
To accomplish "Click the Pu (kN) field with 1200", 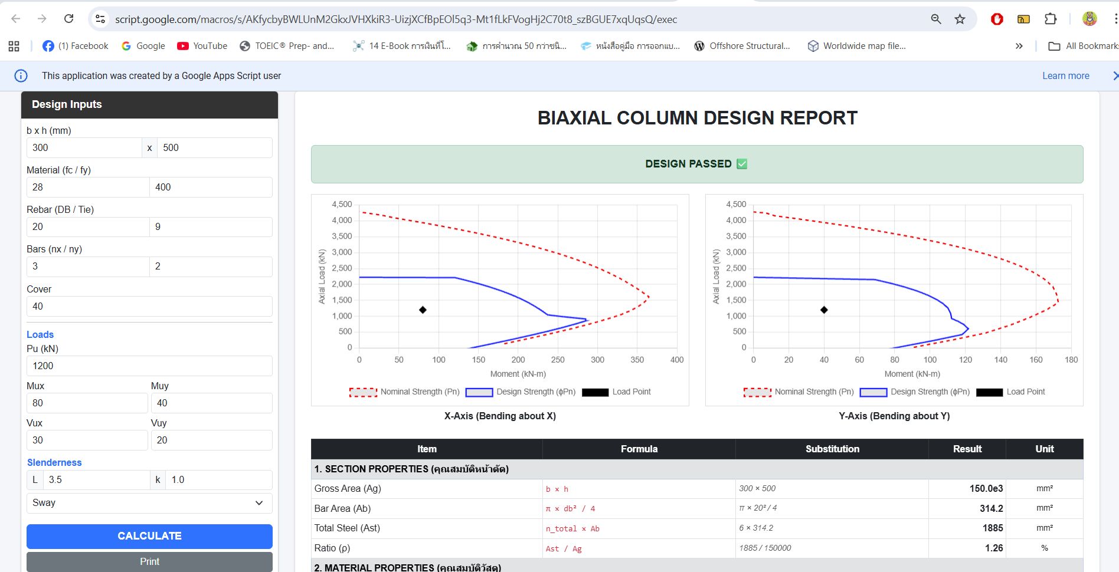I will (149, 366).
